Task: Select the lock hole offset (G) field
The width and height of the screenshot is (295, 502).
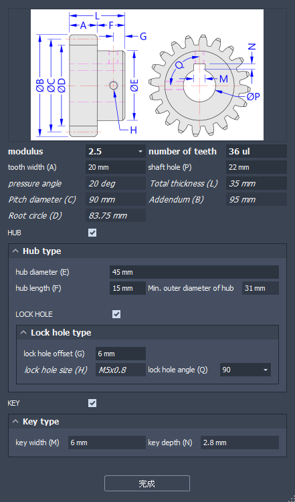Action: click(x=121, y=354)
